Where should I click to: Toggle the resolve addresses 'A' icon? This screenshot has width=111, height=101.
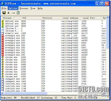pyautogui.click(x=8, y=13)
